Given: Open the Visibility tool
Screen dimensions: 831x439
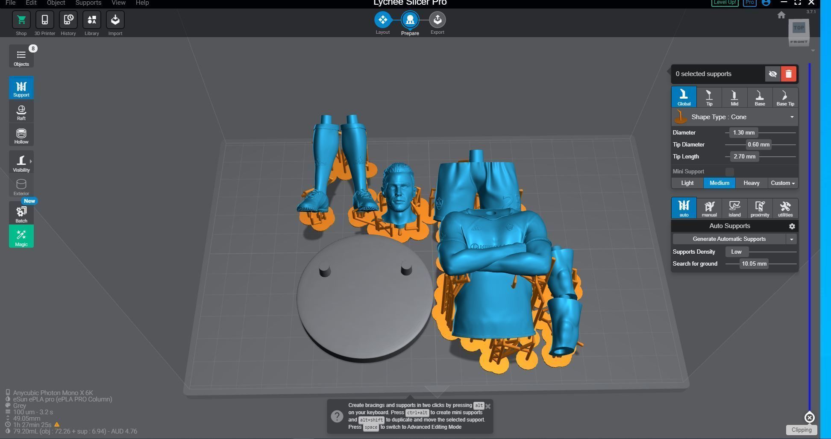Looking at the screenshot, I should (x=21, y=163).
